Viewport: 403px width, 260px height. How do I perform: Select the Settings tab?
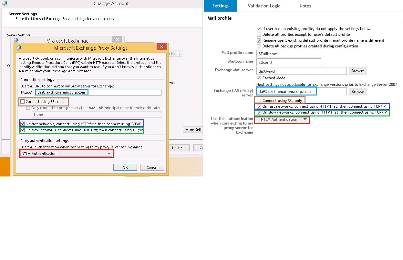pyautogui.click(x=220, y=6)
